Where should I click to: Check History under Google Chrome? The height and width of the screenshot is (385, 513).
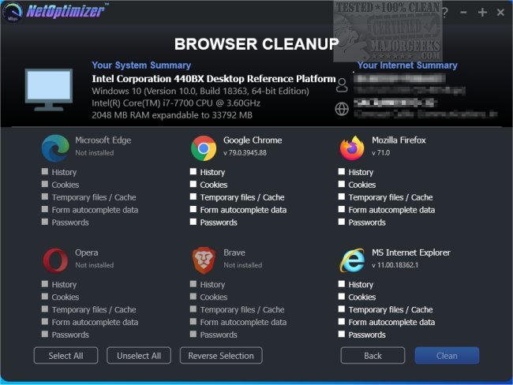tap(193, 171)
